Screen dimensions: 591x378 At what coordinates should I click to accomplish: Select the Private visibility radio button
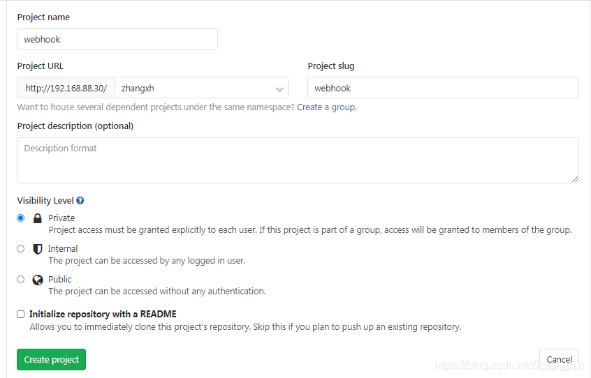point(21,218)
